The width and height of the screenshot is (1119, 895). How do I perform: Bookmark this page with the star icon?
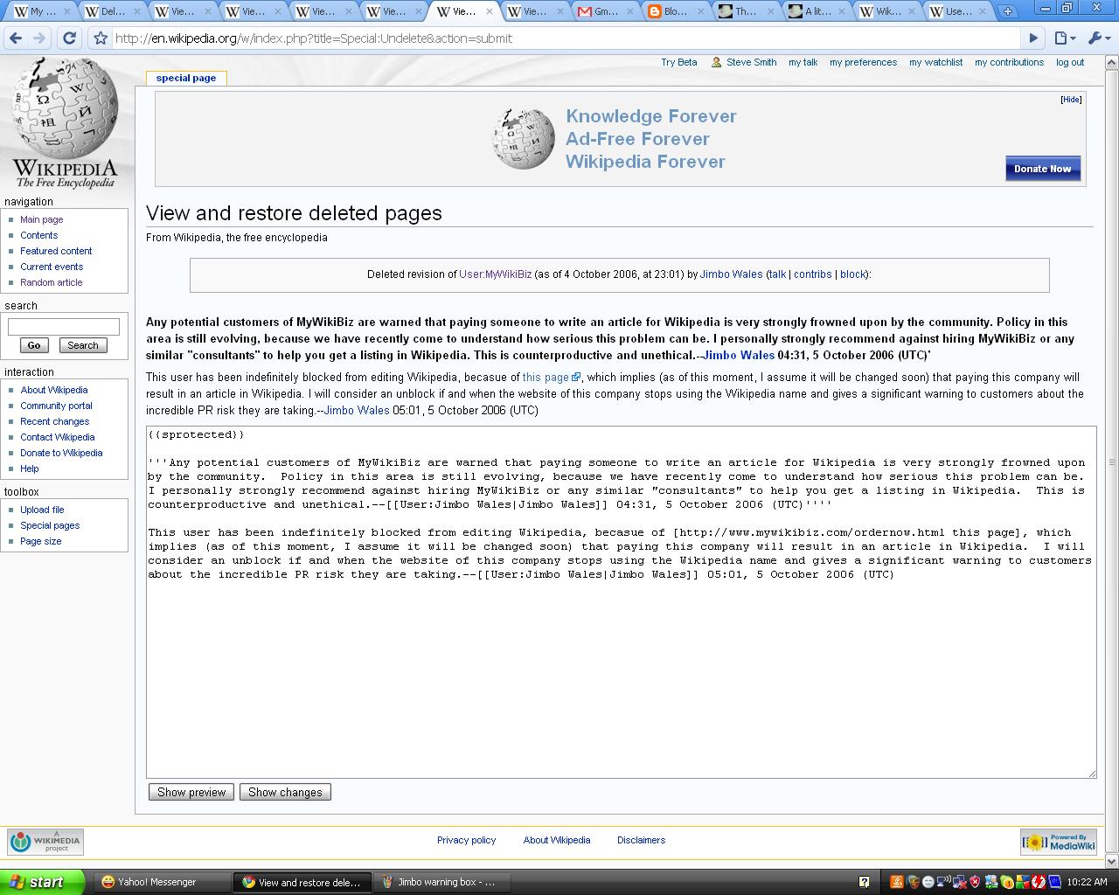coord(101,38)
